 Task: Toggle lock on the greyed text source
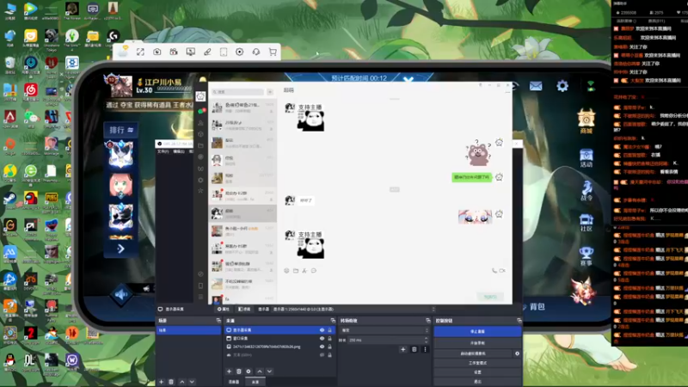[330, 355]
